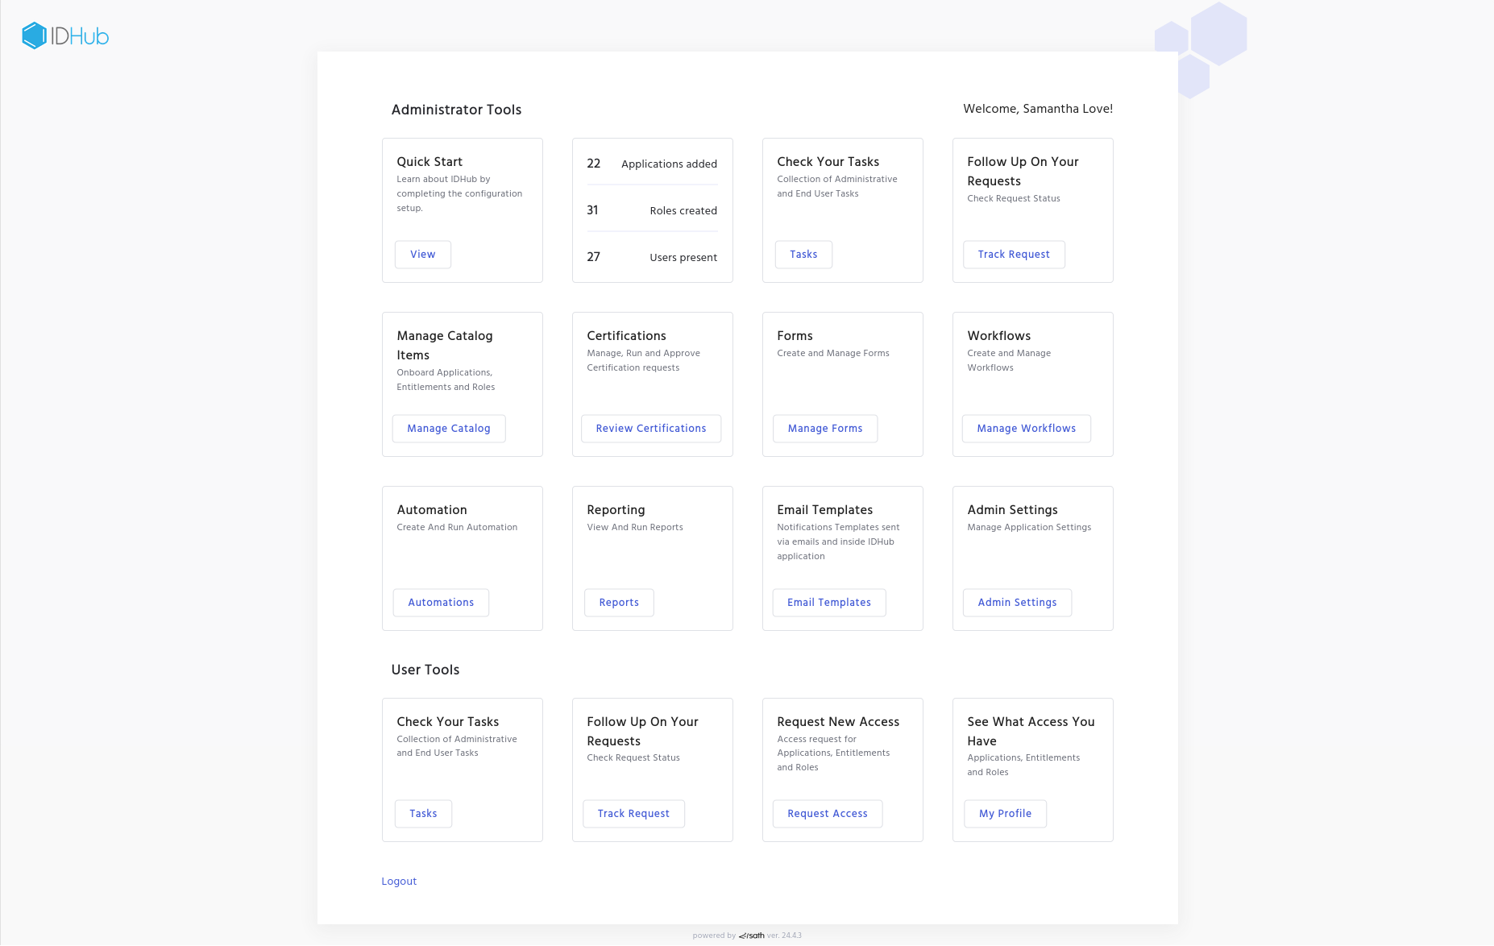Click 'Create And Run Automation' description text
Viewport: 1494px width, 946px height.
tap(457, 527)
